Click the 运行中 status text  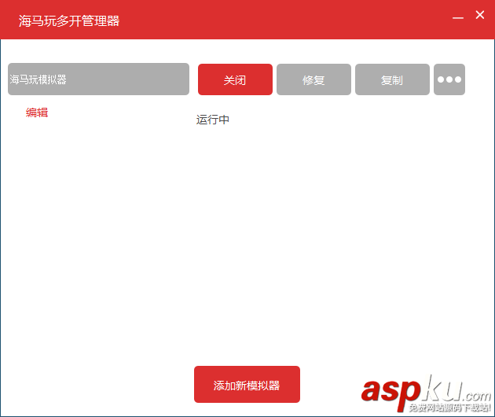tap(213, 120)
